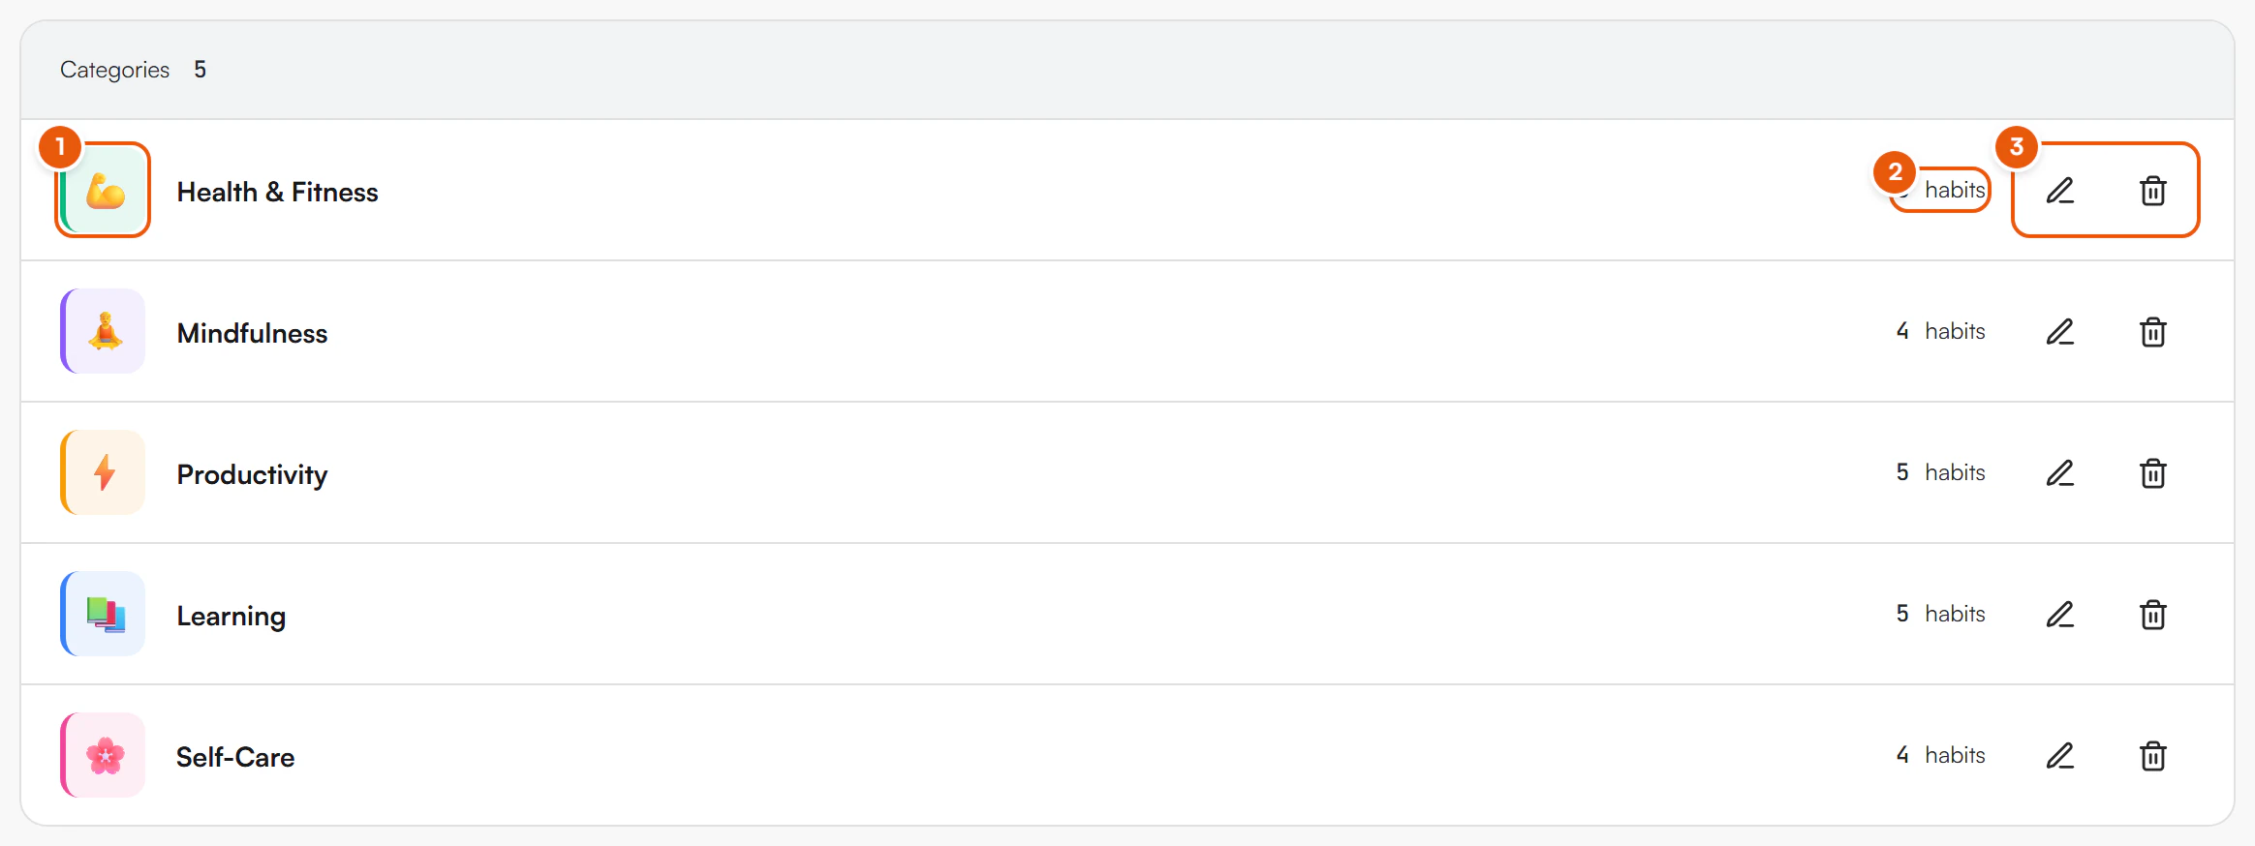
Task: Click the Learning 5 habits count
Action: [1940, 614]
